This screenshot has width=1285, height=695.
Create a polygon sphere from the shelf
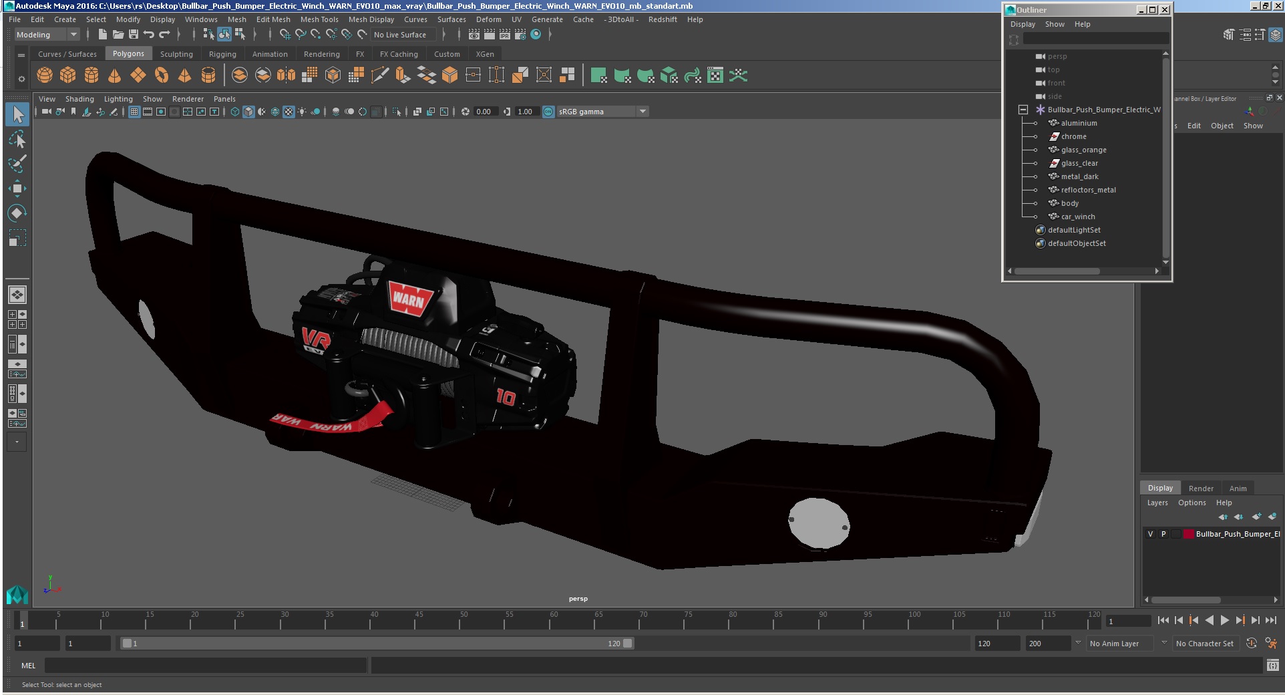coord(45,76)
